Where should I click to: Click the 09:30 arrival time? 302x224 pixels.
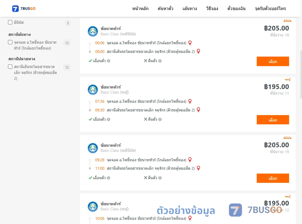(x=100, y=110)
